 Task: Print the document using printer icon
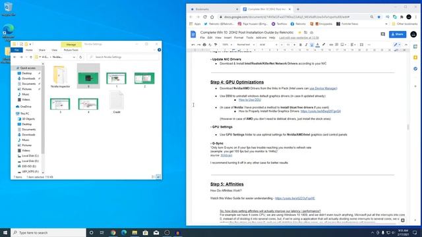pyautogui.click(x=204, y=45)
